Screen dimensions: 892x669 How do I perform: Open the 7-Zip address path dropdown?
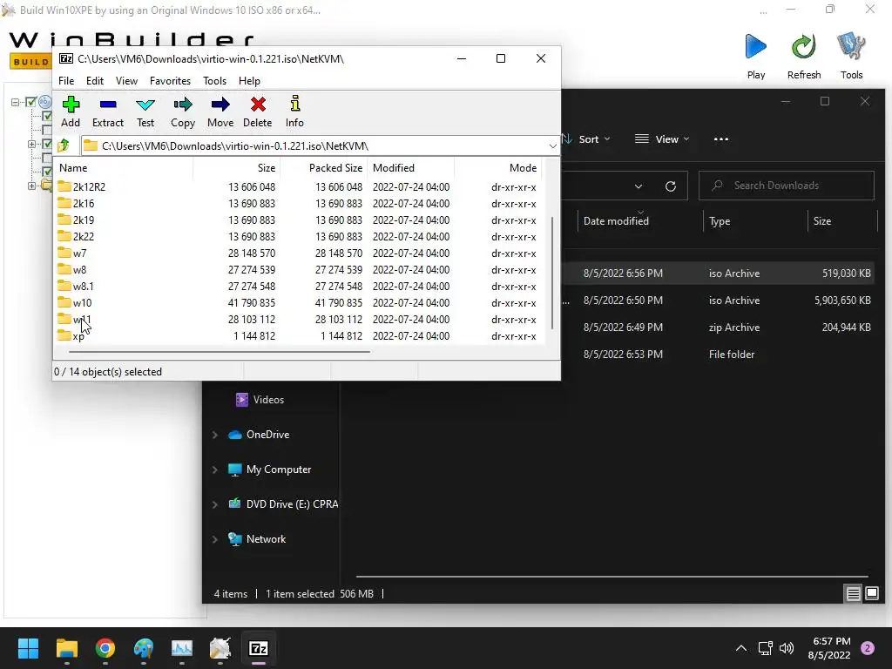552,146
